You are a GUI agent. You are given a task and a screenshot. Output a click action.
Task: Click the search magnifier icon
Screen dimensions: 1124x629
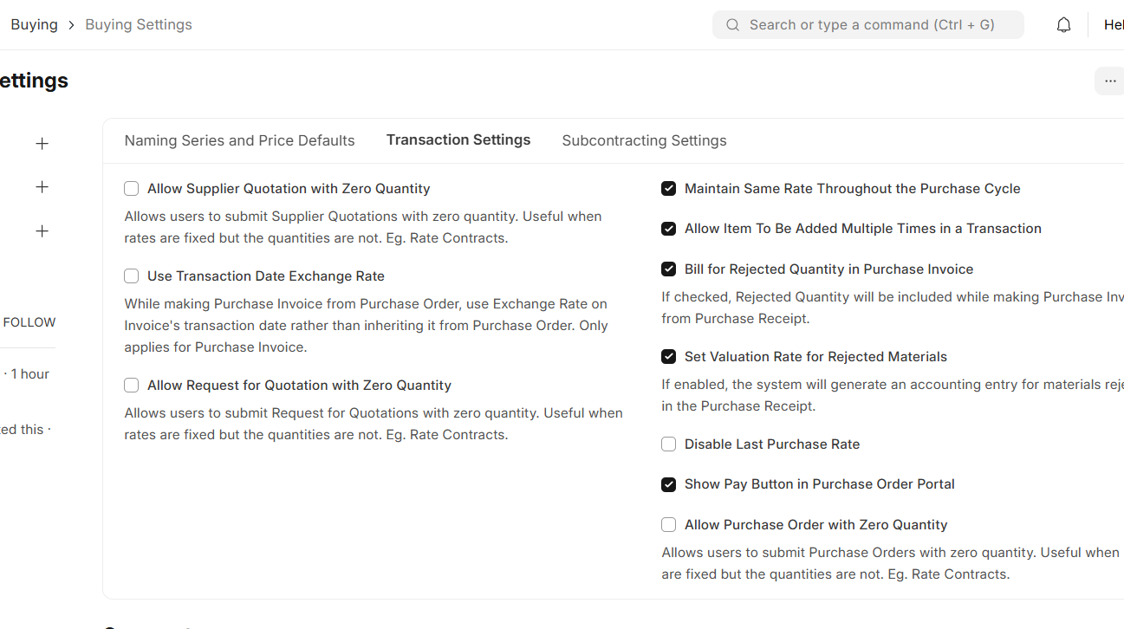click(x=733, y=25)
